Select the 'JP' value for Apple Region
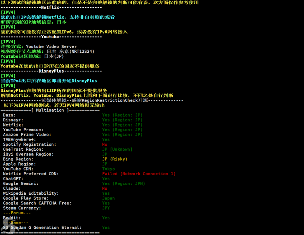Image resolution: width=304 pixels, height=235 pixels. 105,164
